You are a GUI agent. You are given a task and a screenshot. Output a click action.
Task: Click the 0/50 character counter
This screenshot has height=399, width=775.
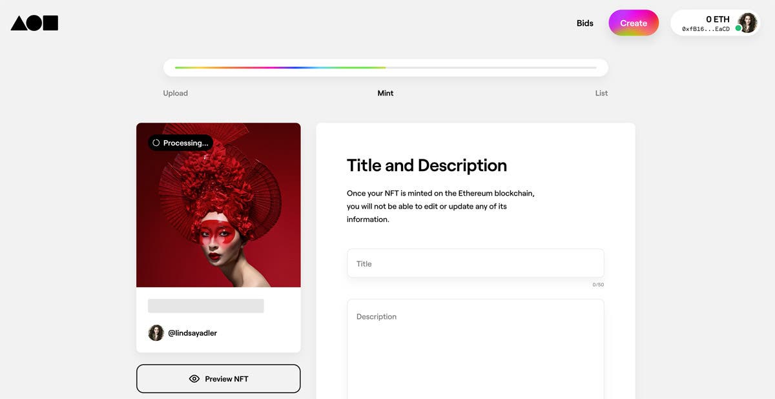click(x=598, y=285)
